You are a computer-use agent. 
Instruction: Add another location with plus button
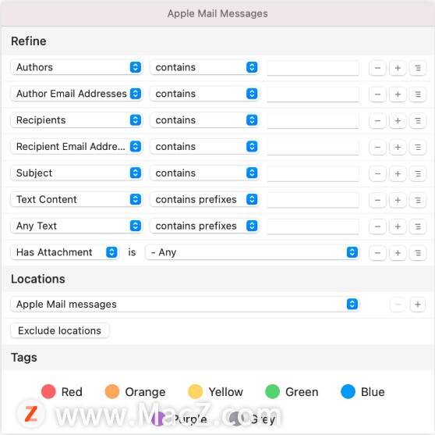click(x=418, y=305)
